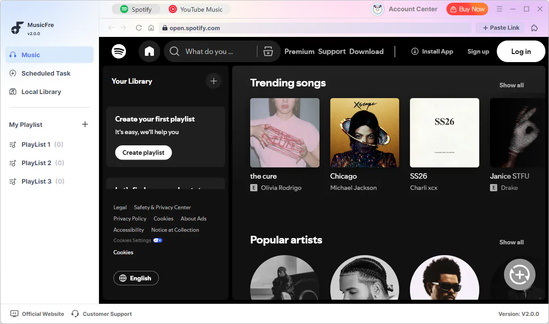This screenshot has height=324, width=549.
Task: Click the Legal footer link
Action: pos(120,207)
